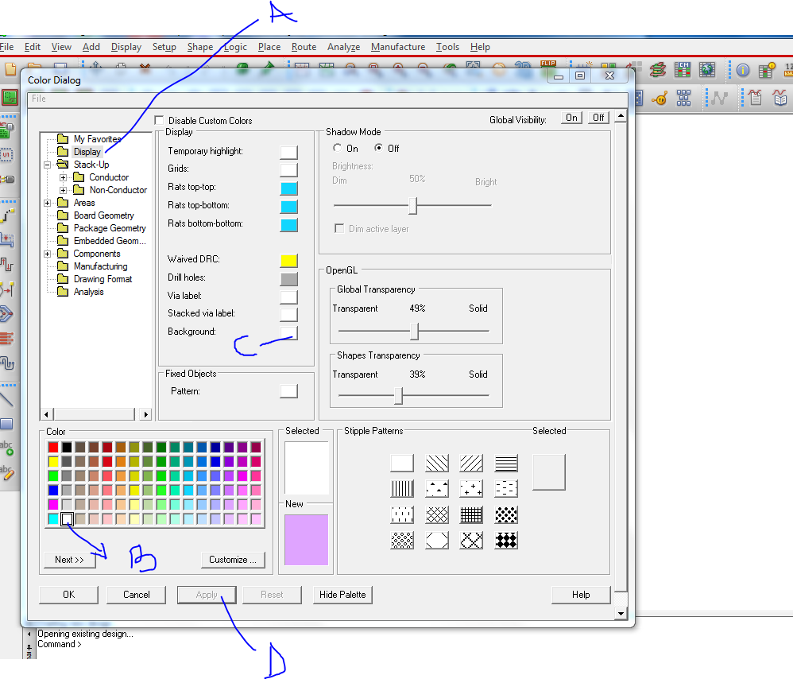
Task: Open the waveform document report icon
Action: point(755,97)
